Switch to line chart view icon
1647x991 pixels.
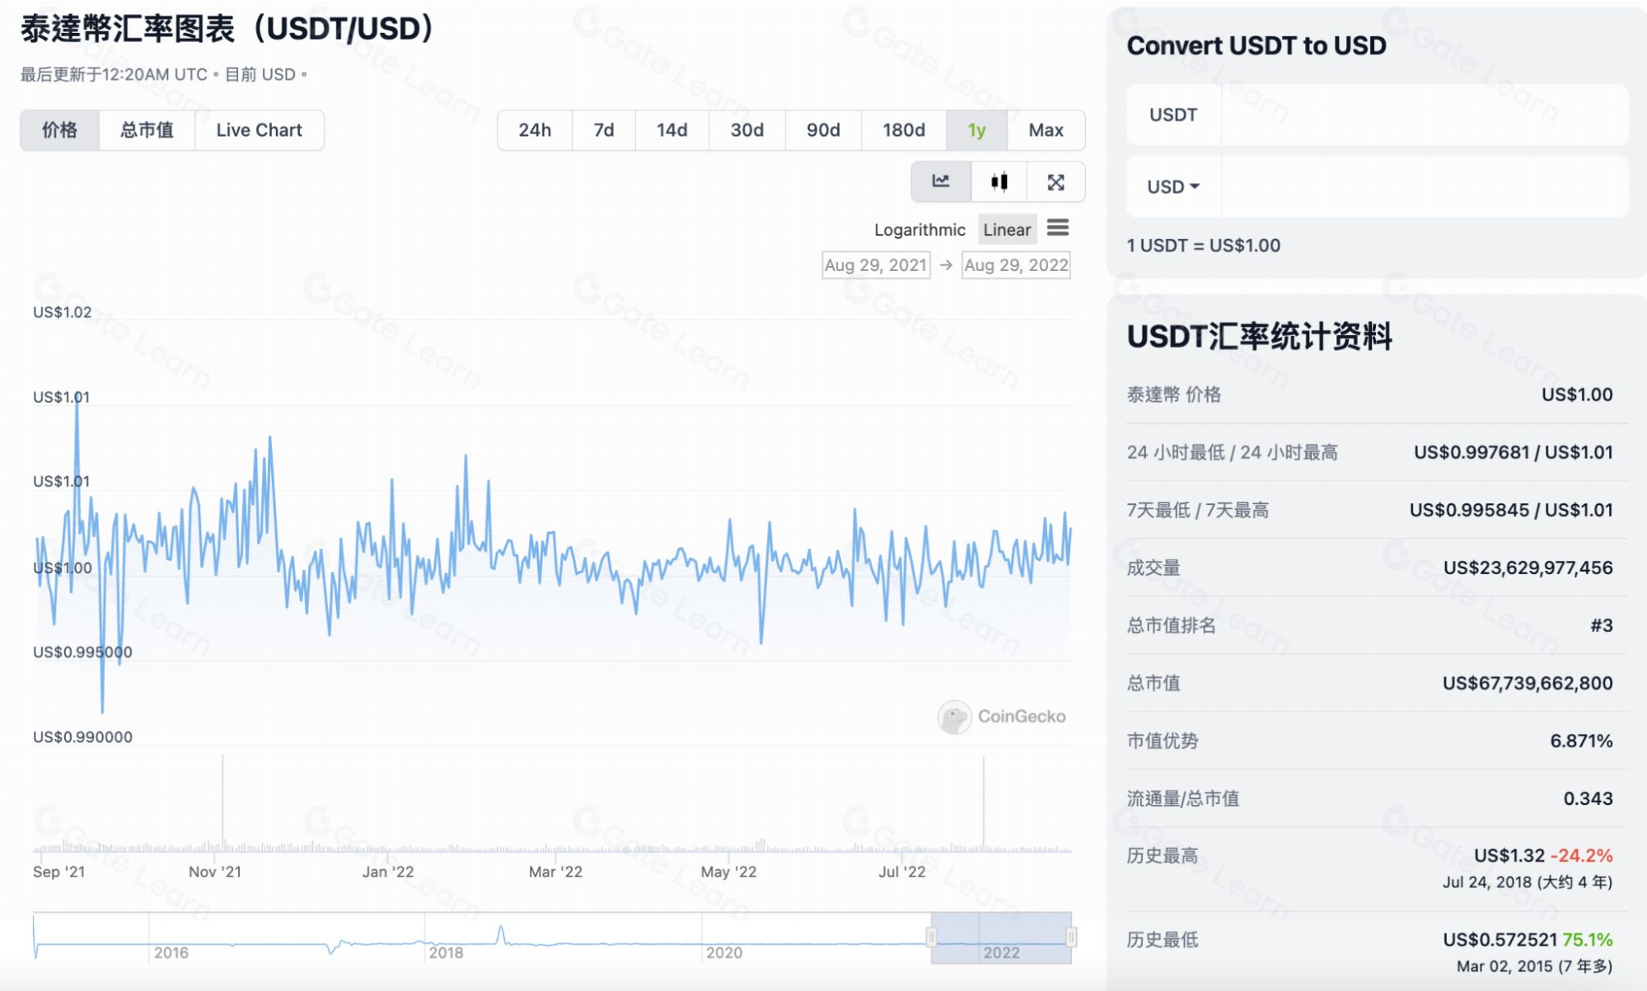[x=940, y=182]
